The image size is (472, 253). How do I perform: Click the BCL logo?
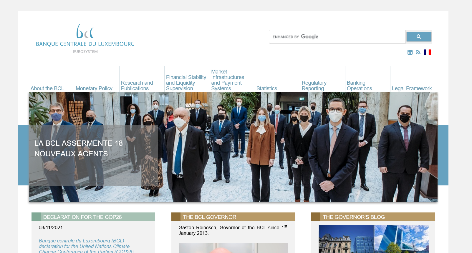coord(85,38)
